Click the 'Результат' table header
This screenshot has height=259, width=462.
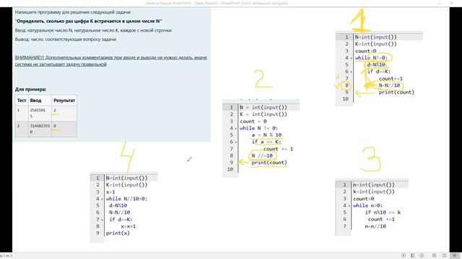(x=64, y=101)
